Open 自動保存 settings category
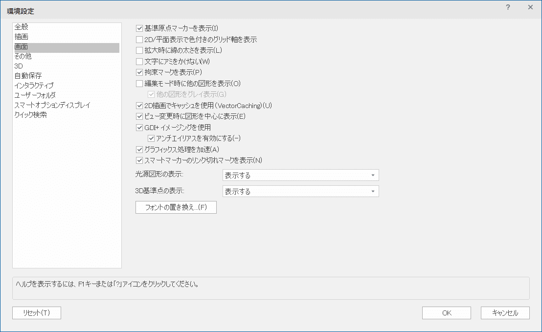This screenshot has width=542, height=332. [67, 76]
